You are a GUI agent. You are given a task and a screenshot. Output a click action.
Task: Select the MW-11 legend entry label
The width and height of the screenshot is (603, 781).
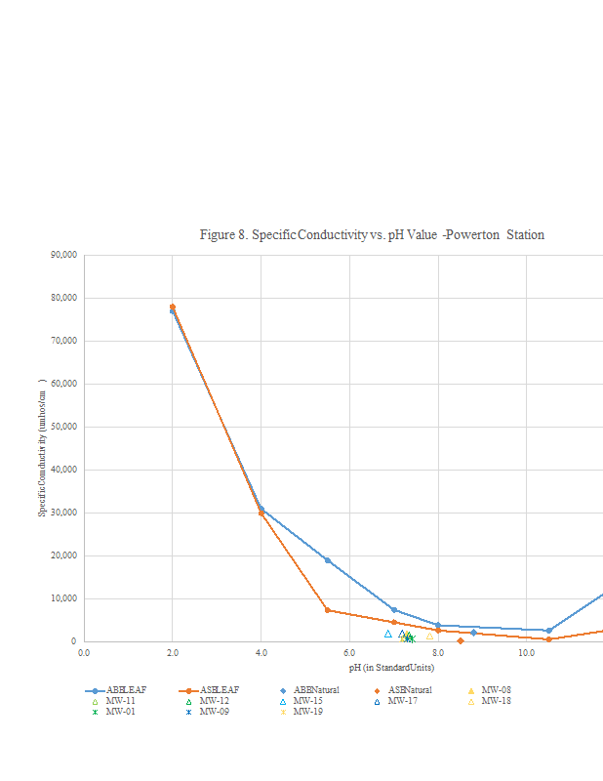120,701
